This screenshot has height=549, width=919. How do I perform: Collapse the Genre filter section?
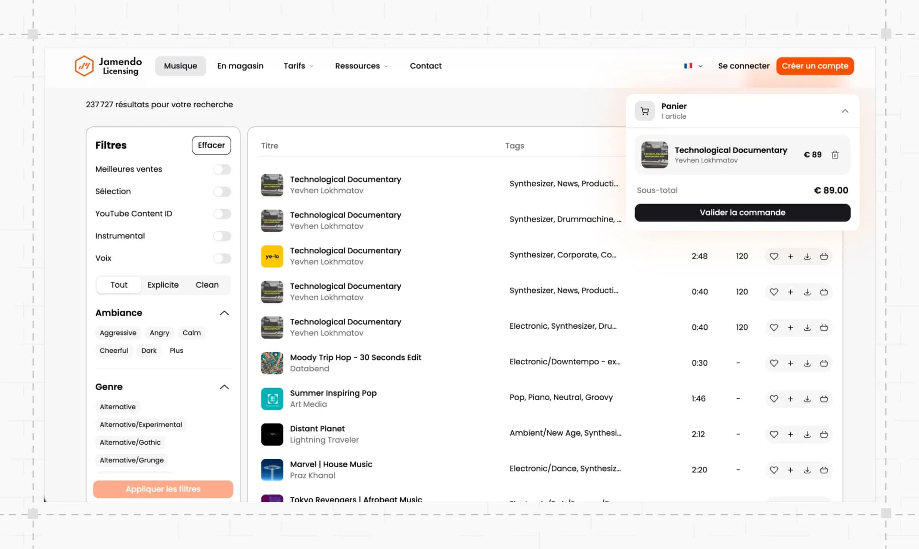224,387
